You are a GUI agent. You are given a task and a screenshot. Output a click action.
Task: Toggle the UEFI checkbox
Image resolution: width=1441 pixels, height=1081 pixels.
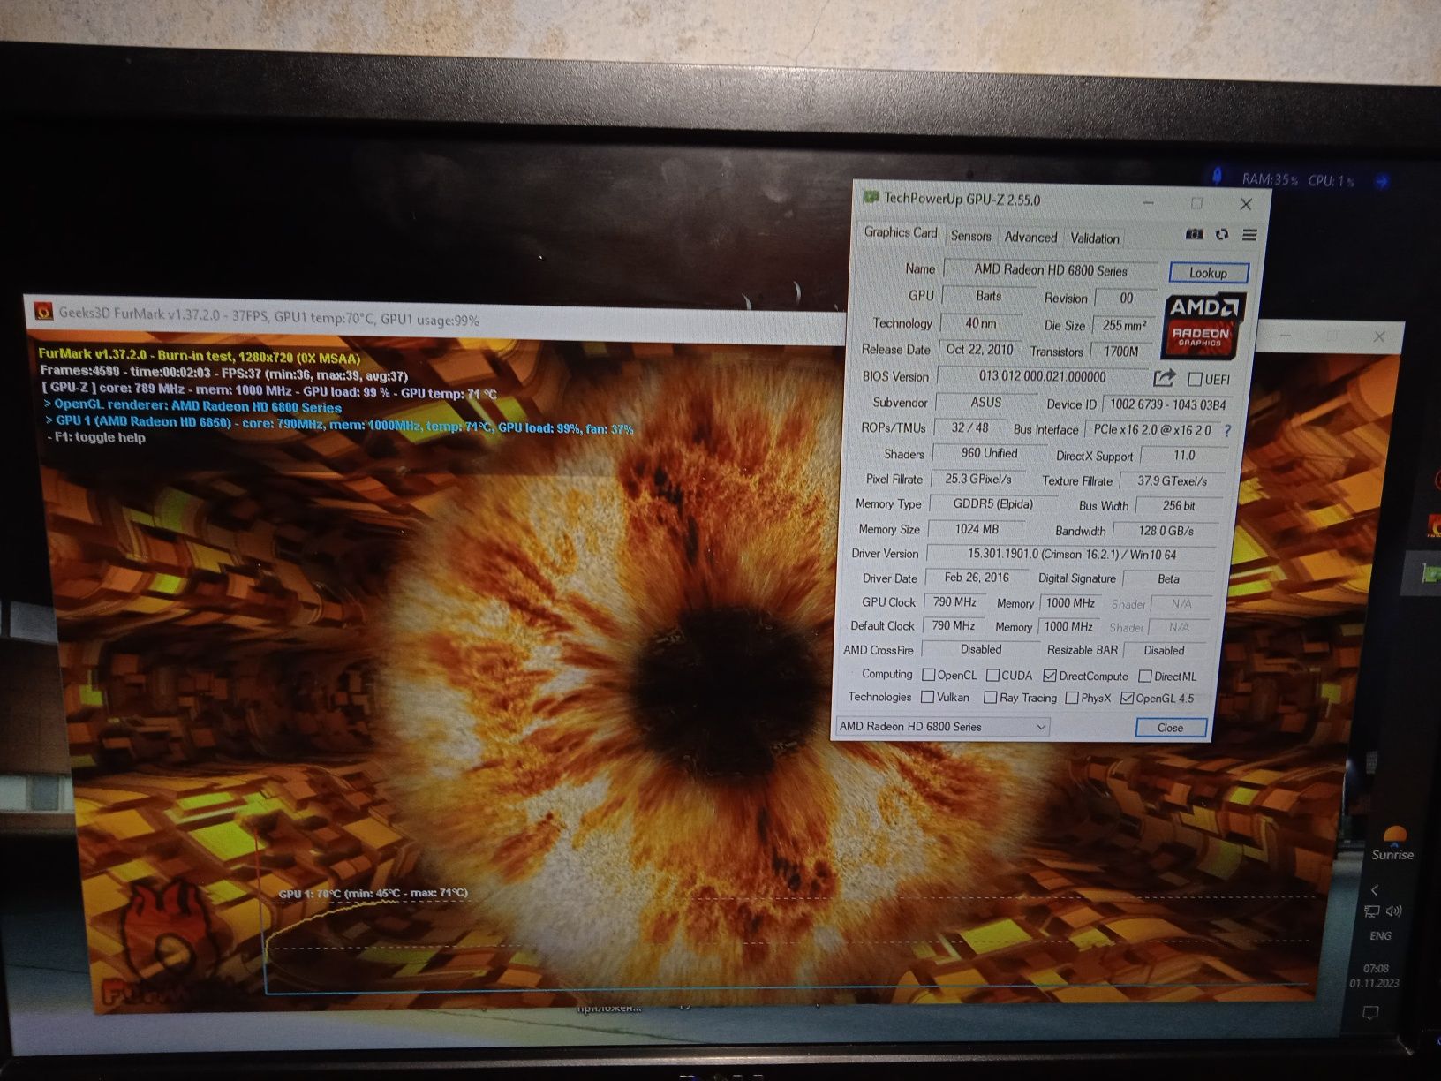1195,379
